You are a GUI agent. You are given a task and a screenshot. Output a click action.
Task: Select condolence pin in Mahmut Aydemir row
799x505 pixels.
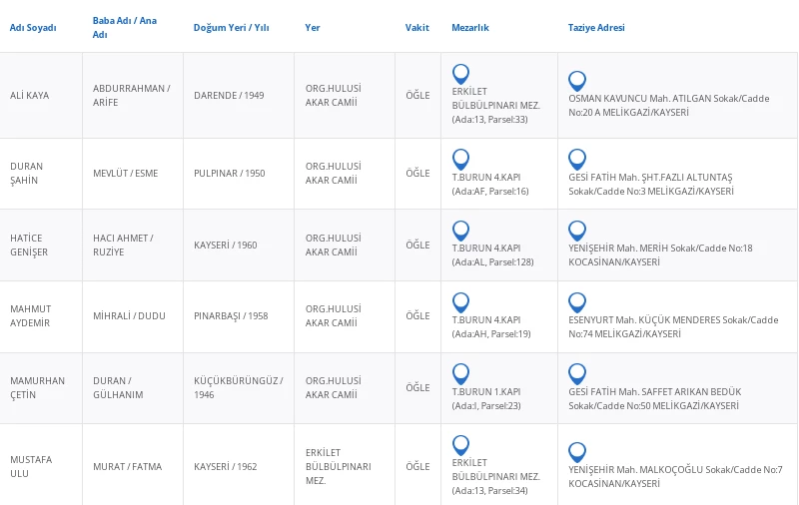pyautogui.click(x=576, y=301)
